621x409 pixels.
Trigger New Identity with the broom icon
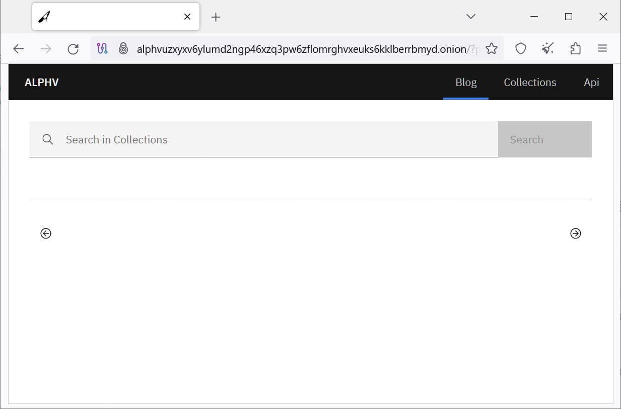(x=547, y=48)
